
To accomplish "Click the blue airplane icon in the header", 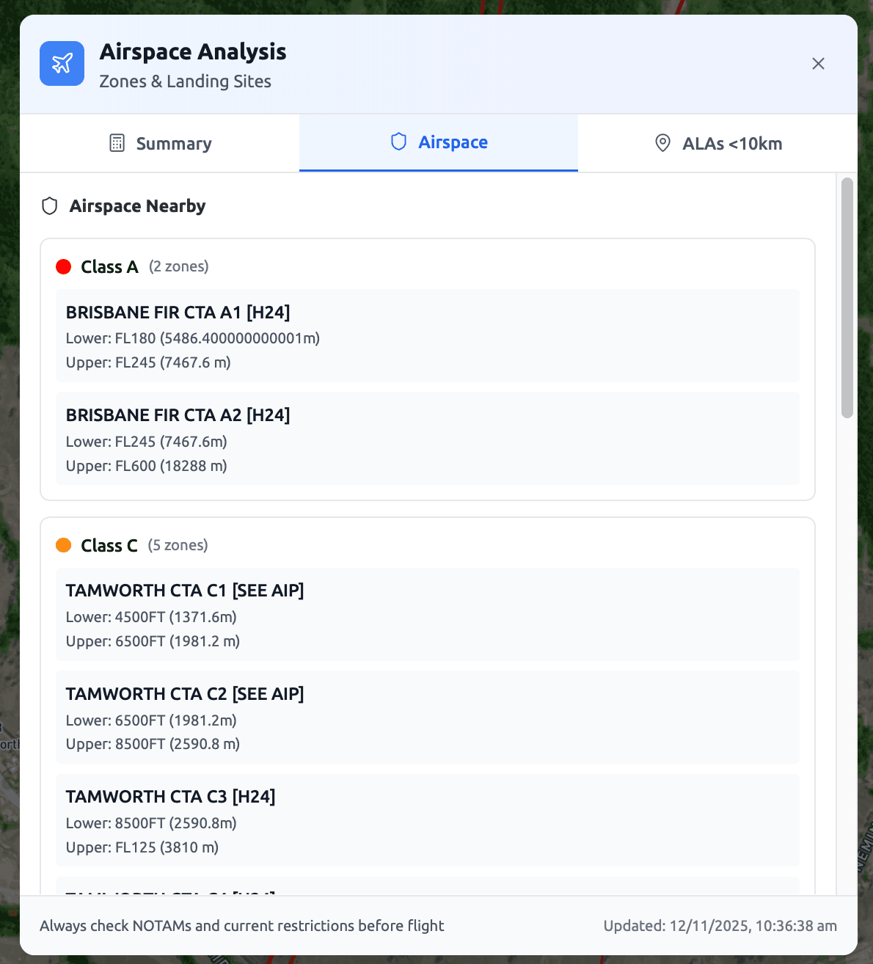I will coord(62,63).
